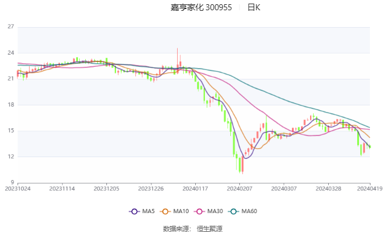This screenshot has width=385, height=233.
Task: Click x-axis date label 20240307
Action: 284,188
